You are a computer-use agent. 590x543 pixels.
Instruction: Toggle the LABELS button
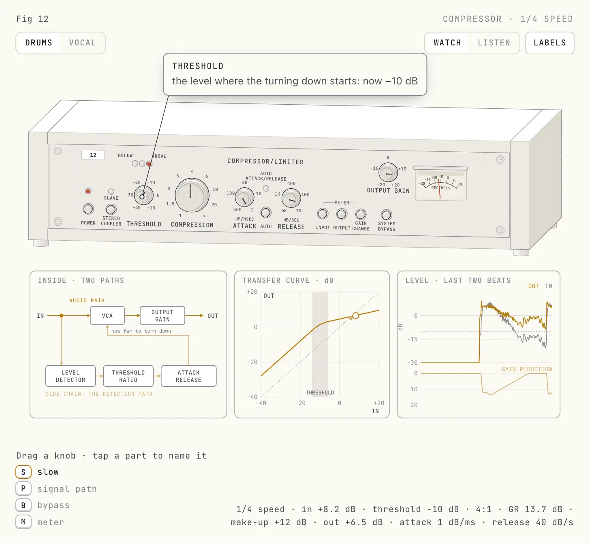point(549,43)
